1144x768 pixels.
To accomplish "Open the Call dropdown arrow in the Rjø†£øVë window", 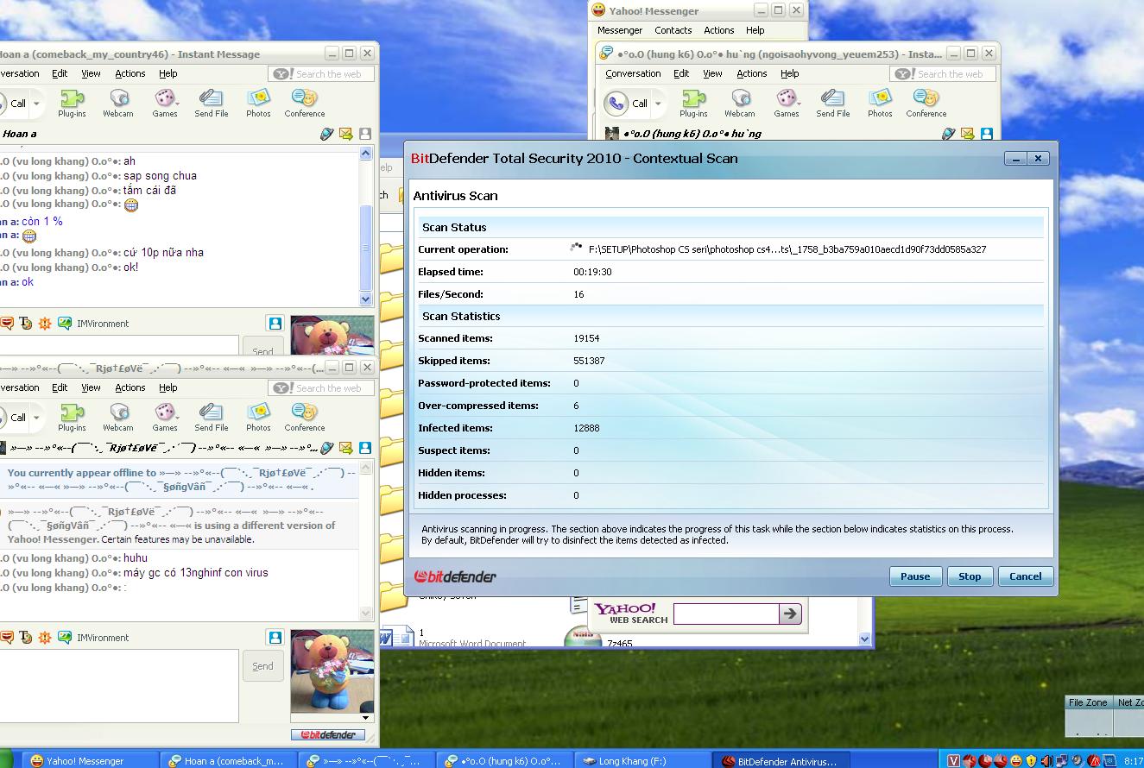I will [36, 418].
